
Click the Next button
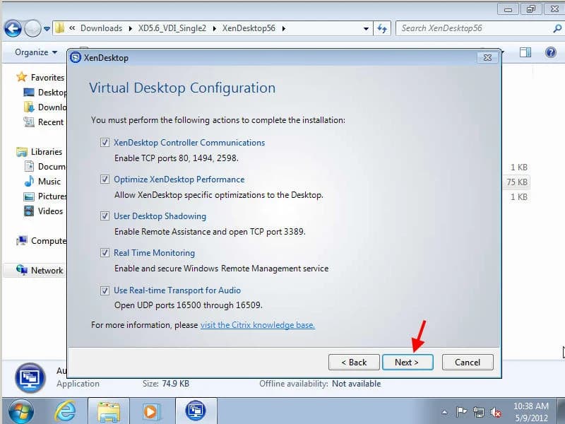408,362
